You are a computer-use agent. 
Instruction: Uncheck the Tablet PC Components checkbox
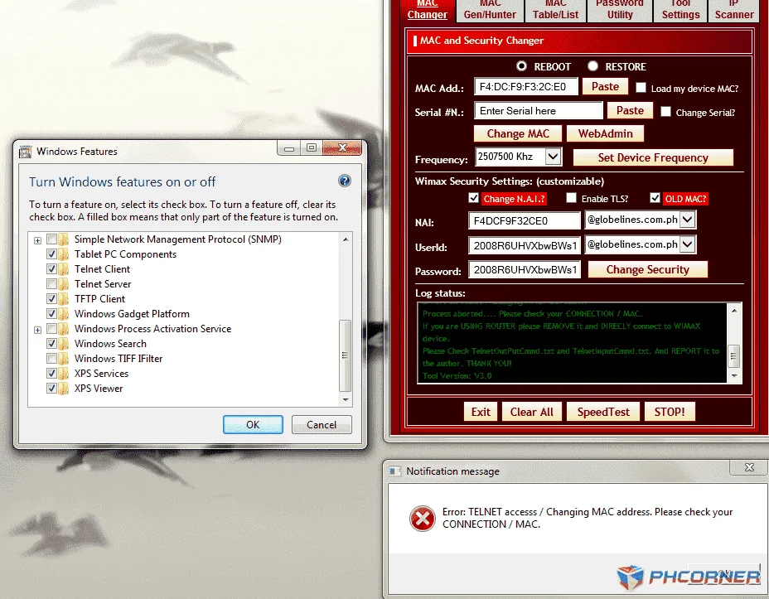click(x=51, y=254)
